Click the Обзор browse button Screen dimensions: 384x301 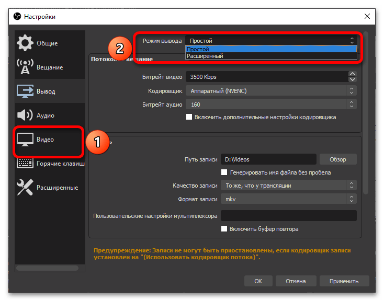click(338, 159)
